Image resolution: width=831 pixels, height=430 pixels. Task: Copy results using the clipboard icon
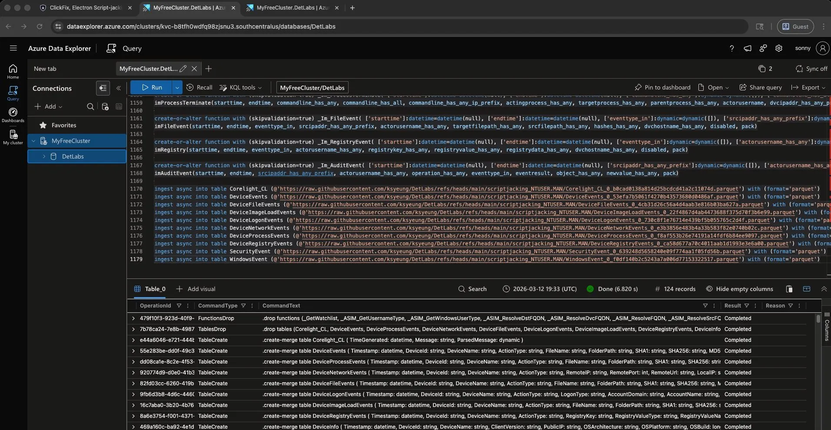(789, 289)
